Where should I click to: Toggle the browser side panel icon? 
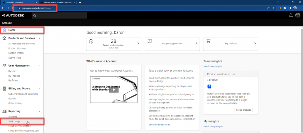[290, 8]
